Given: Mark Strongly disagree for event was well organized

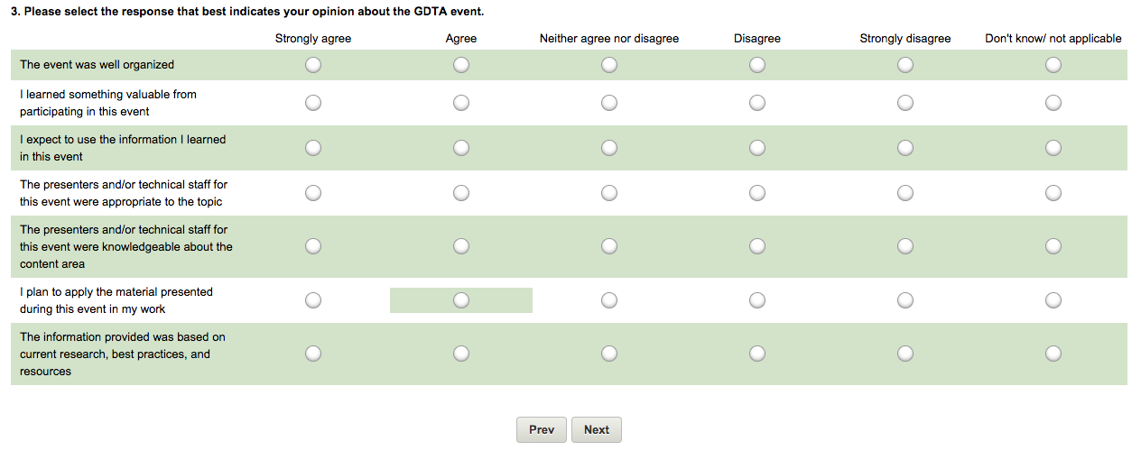Looking at the screenshot, I should tap(905, 65).
